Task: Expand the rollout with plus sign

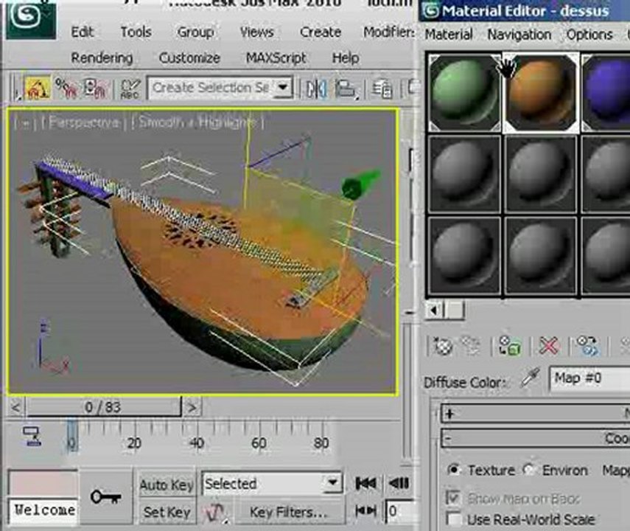Action: pyautogui.click(x=450, y=414)
